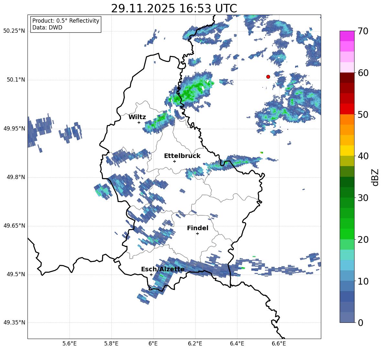Click the 20 dBZ colorbar tick label
The height and width of the screenshot is (350, 383).
[x=363, y=240]
